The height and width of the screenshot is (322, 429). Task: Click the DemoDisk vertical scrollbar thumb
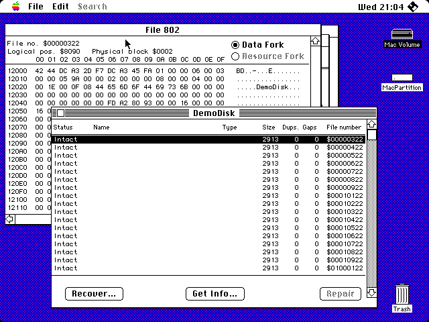(371, 135)
